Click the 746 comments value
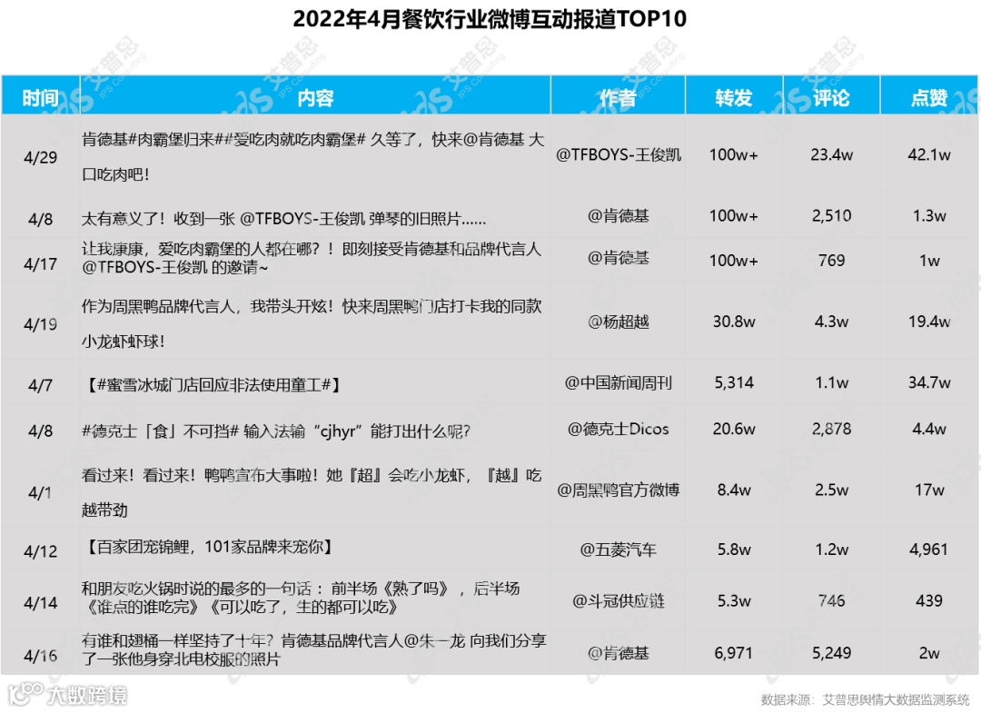 tap(831, 600)
